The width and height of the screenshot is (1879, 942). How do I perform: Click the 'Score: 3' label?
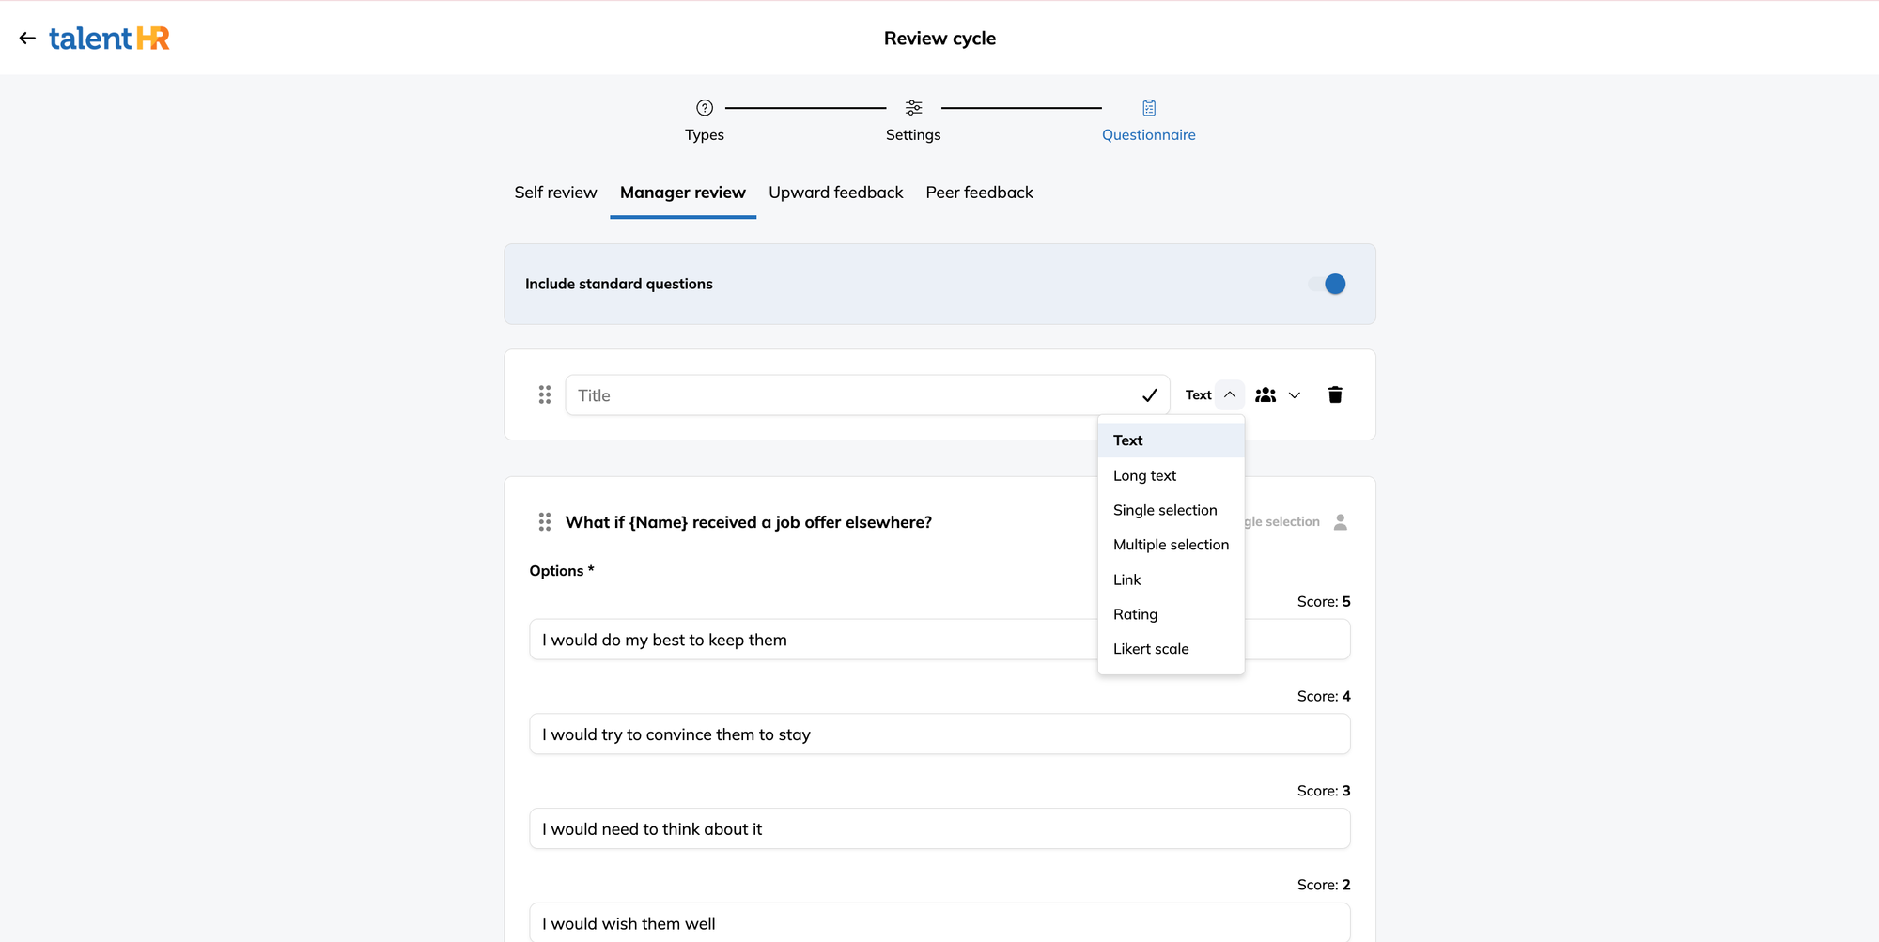(x=1324, y=792)
